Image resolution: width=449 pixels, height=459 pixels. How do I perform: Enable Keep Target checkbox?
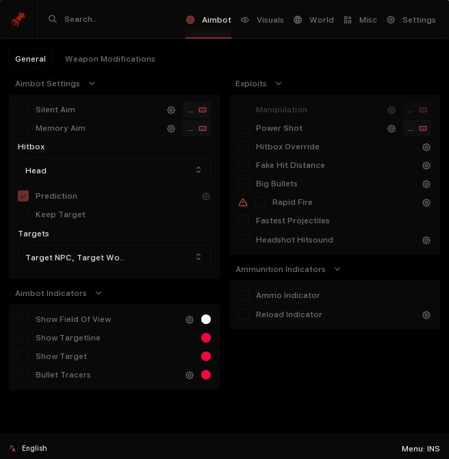point(23,214)
